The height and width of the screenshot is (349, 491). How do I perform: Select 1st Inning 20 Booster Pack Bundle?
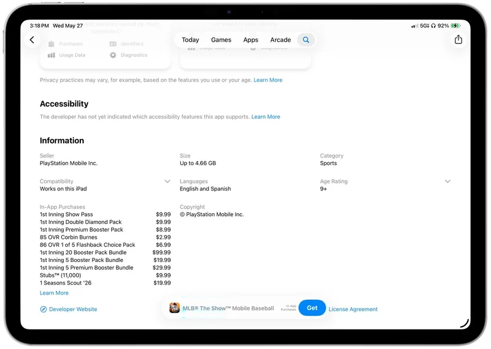[105, 252]
